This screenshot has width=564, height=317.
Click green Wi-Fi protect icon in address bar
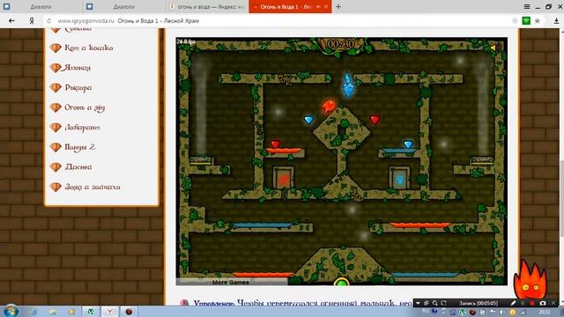click(526, 21)
